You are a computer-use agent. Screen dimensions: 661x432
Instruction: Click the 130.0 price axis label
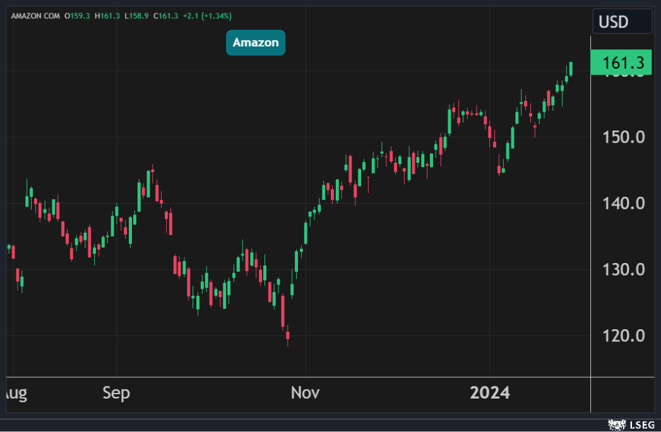[x=622, y=269]
